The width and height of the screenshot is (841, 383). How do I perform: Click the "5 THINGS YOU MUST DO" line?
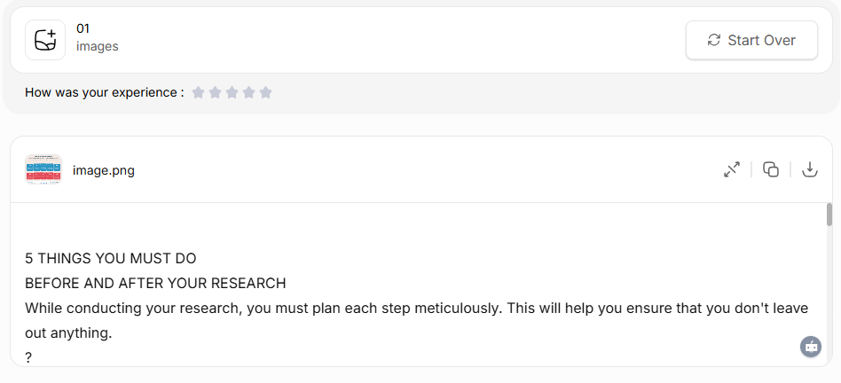tap(111, 259)
